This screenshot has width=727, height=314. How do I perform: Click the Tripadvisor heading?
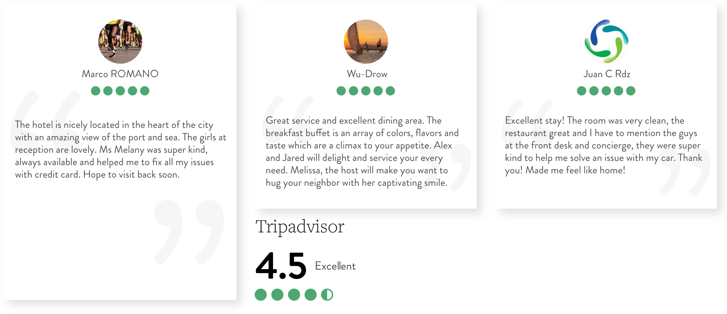coord(300,227)
